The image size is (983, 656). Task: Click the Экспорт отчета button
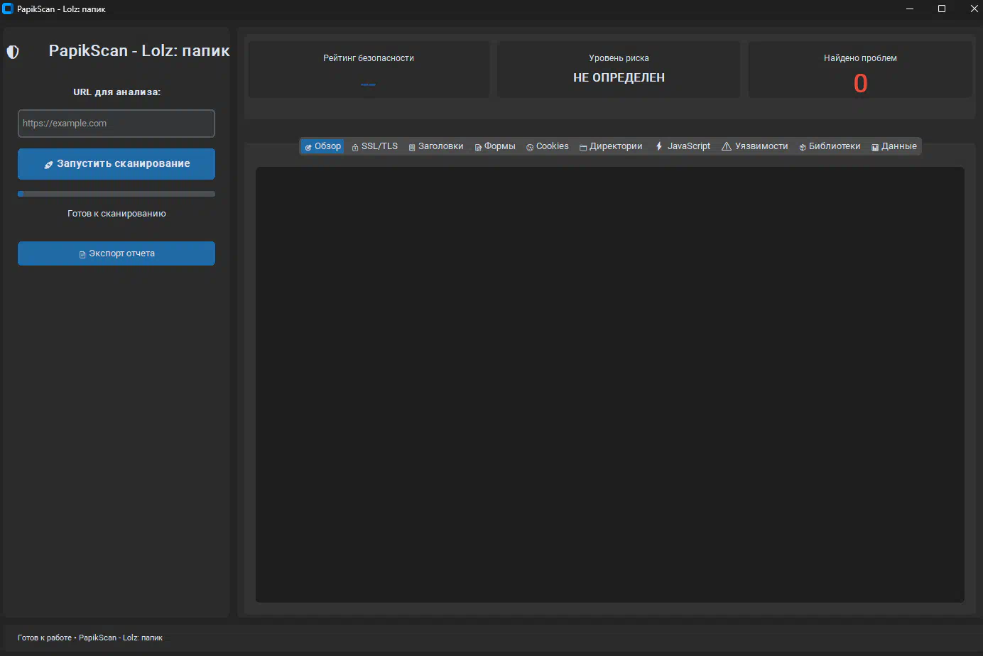pyautogui.click(x=116, y=253)
